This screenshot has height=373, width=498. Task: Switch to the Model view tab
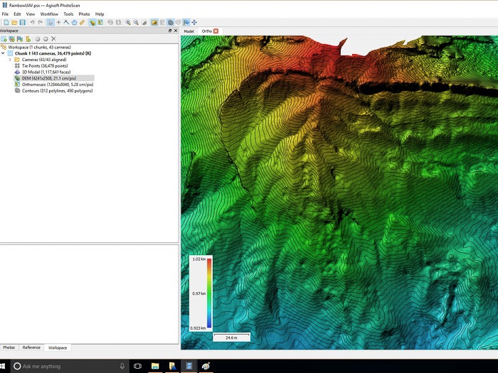189,31
